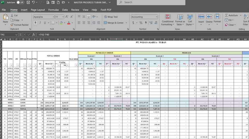The image size is (249, 139).
Task: Open Cell Styles gallery
Action: pyautogui.click(x=190, y=20)
